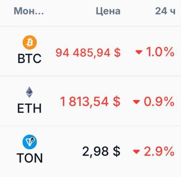This screenshot has height=177, width=181.
Task: Open the TON ticker label
Action: pyautogui.click(x=29, y=158)
